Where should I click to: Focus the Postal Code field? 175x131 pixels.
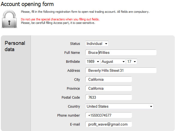coord(108,97)
